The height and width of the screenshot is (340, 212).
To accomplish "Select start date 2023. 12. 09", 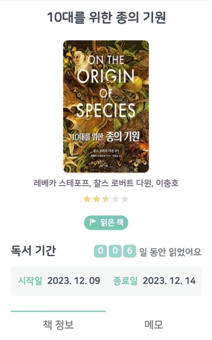I will [x=74, y=281].
